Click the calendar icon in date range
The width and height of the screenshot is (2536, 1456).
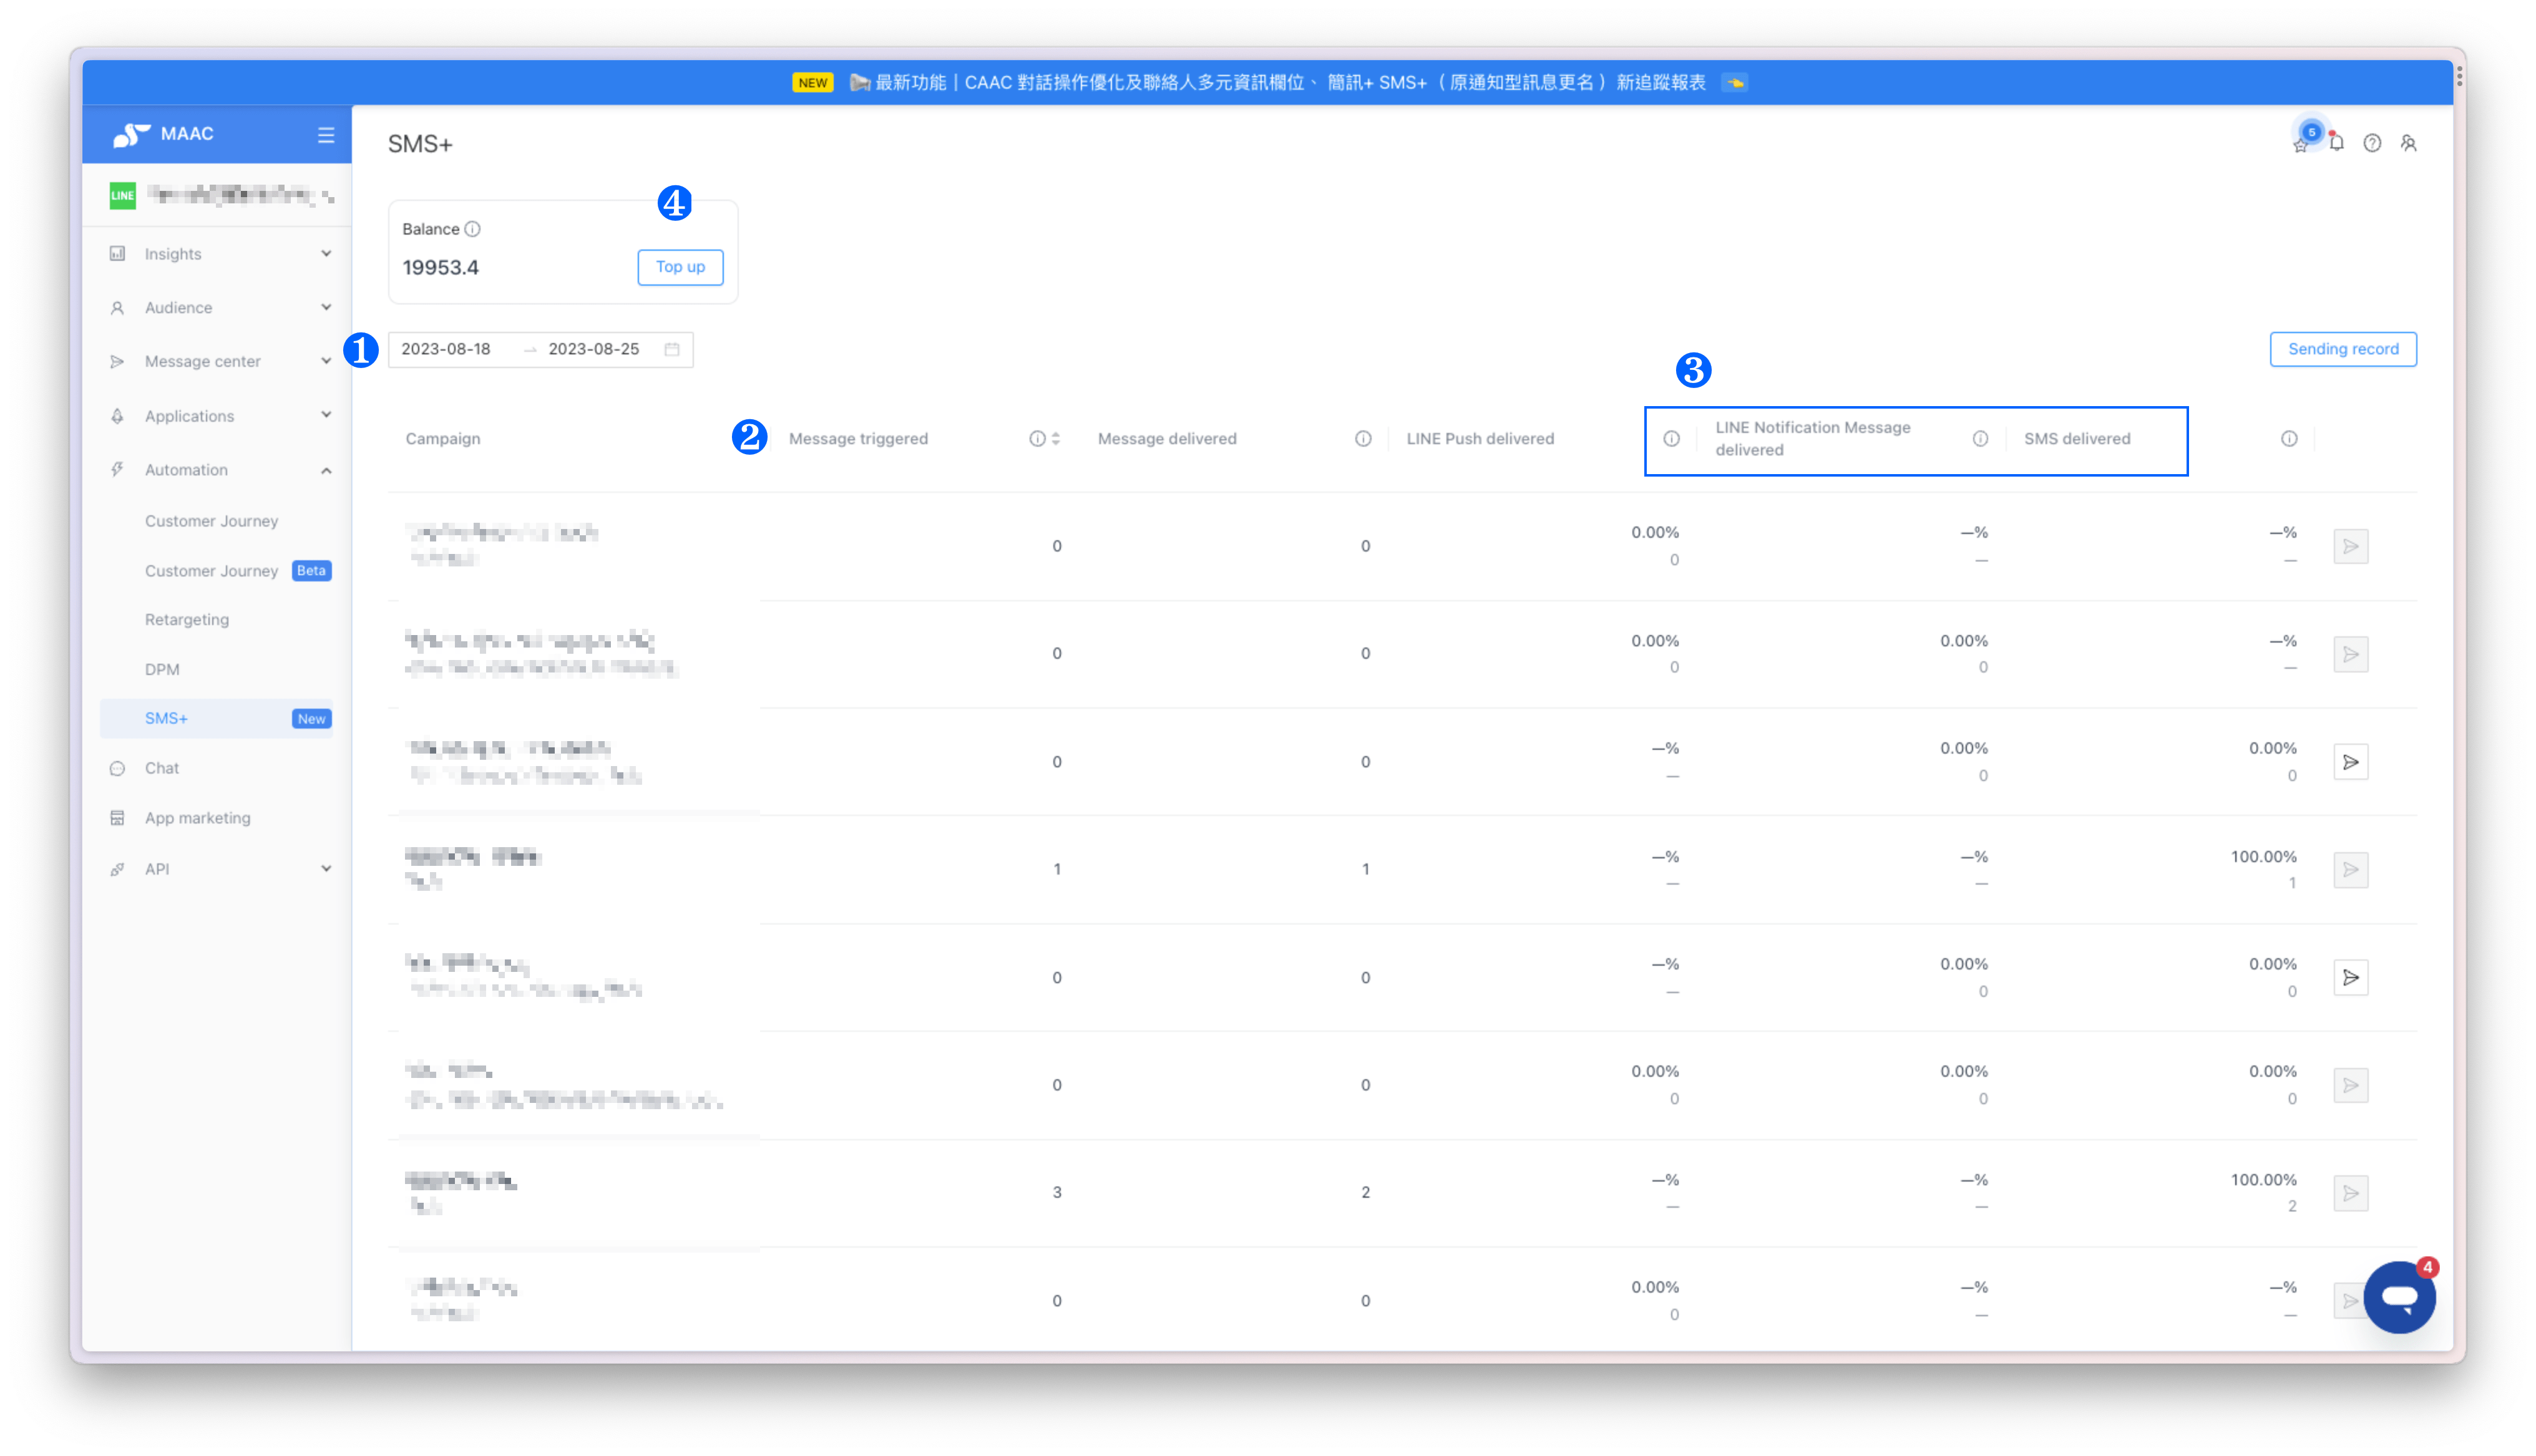click(x=672, y=349)
